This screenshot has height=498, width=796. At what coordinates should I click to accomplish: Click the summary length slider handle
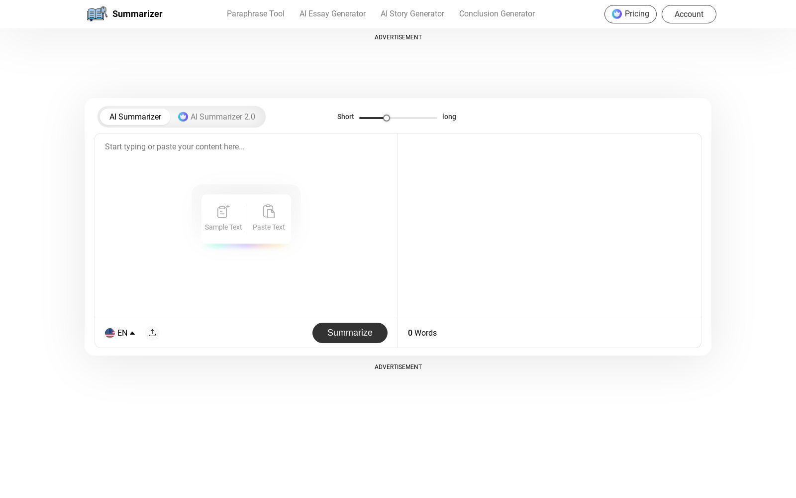tap(387, 118)
